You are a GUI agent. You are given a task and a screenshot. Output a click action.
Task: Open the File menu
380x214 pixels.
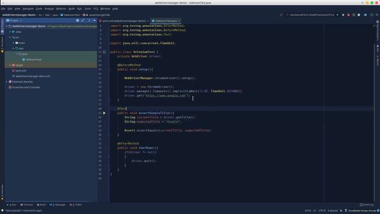3,9
